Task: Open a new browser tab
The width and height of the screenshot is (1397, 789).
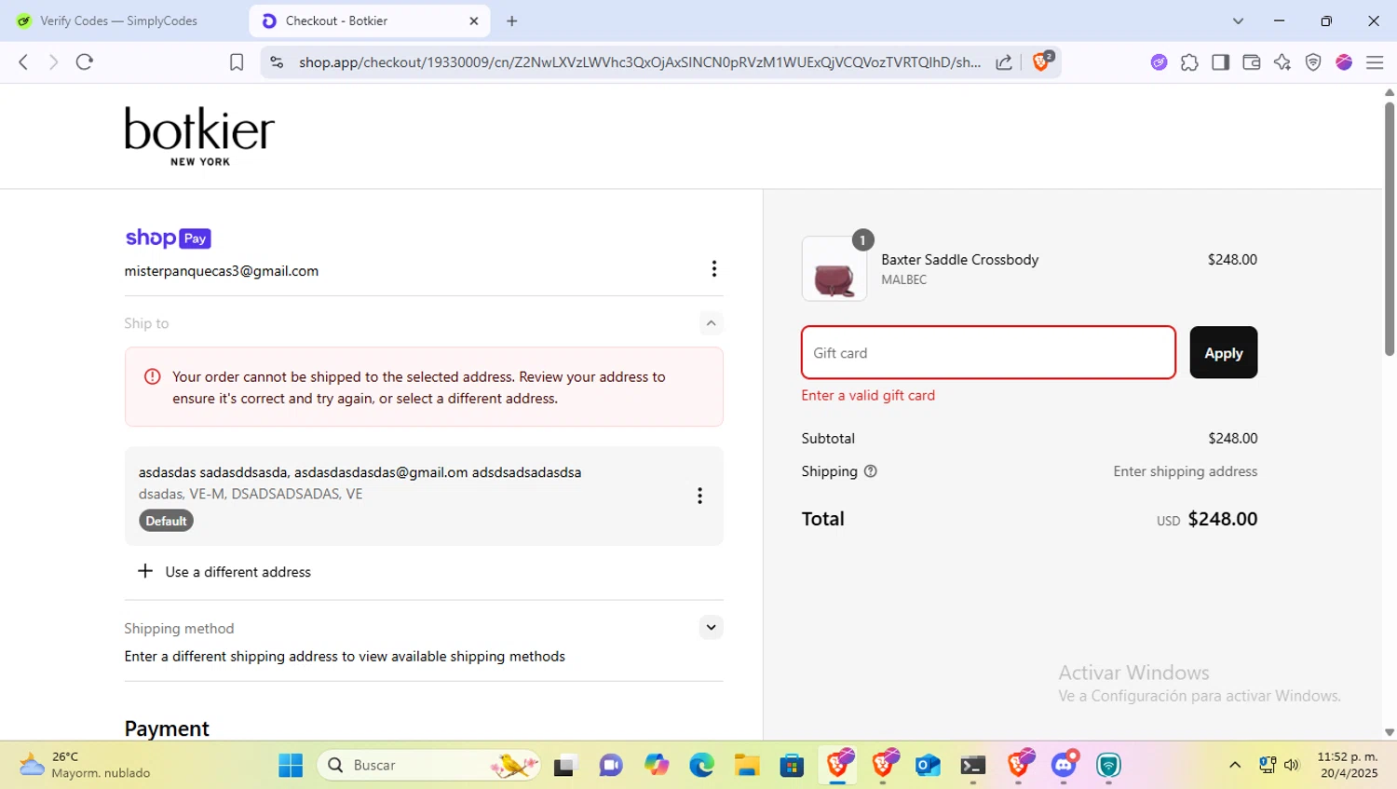Action: [511, 20]
